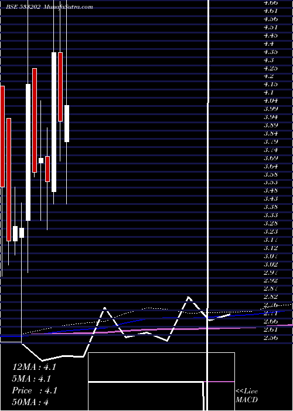Click the 3.38 price axis label

pos(271,207)
